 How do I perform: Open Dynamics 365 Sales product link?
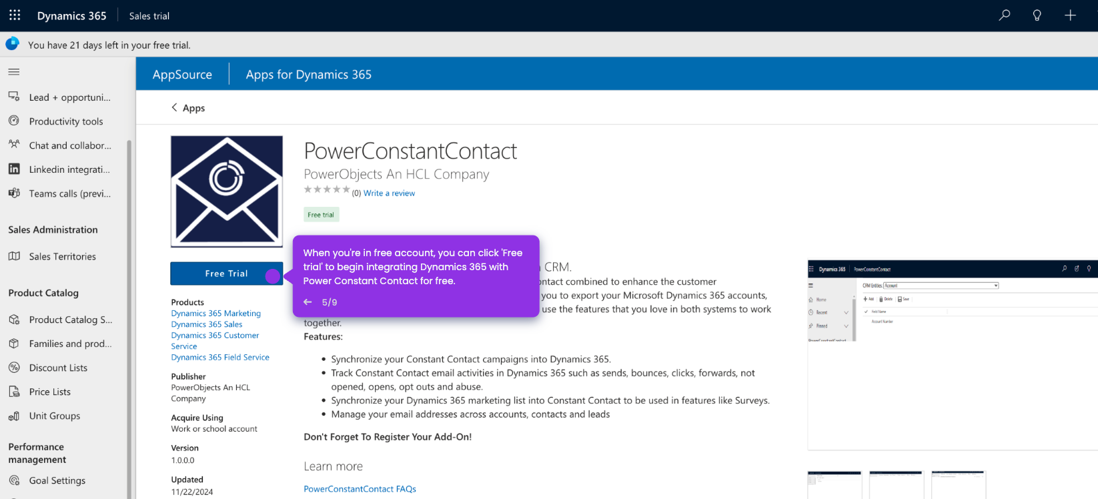[207, 324]
